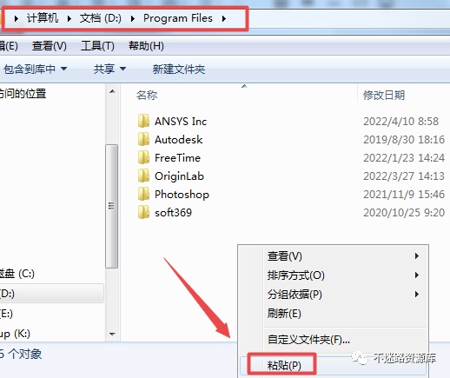
Task: Open the 共享 dropdown arrow
Action: point(122,69)
